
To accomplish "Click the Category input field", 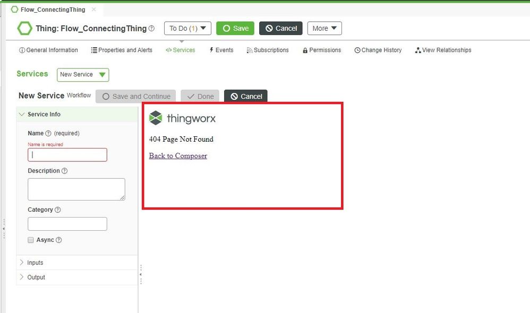I will (x=67, y=224).
